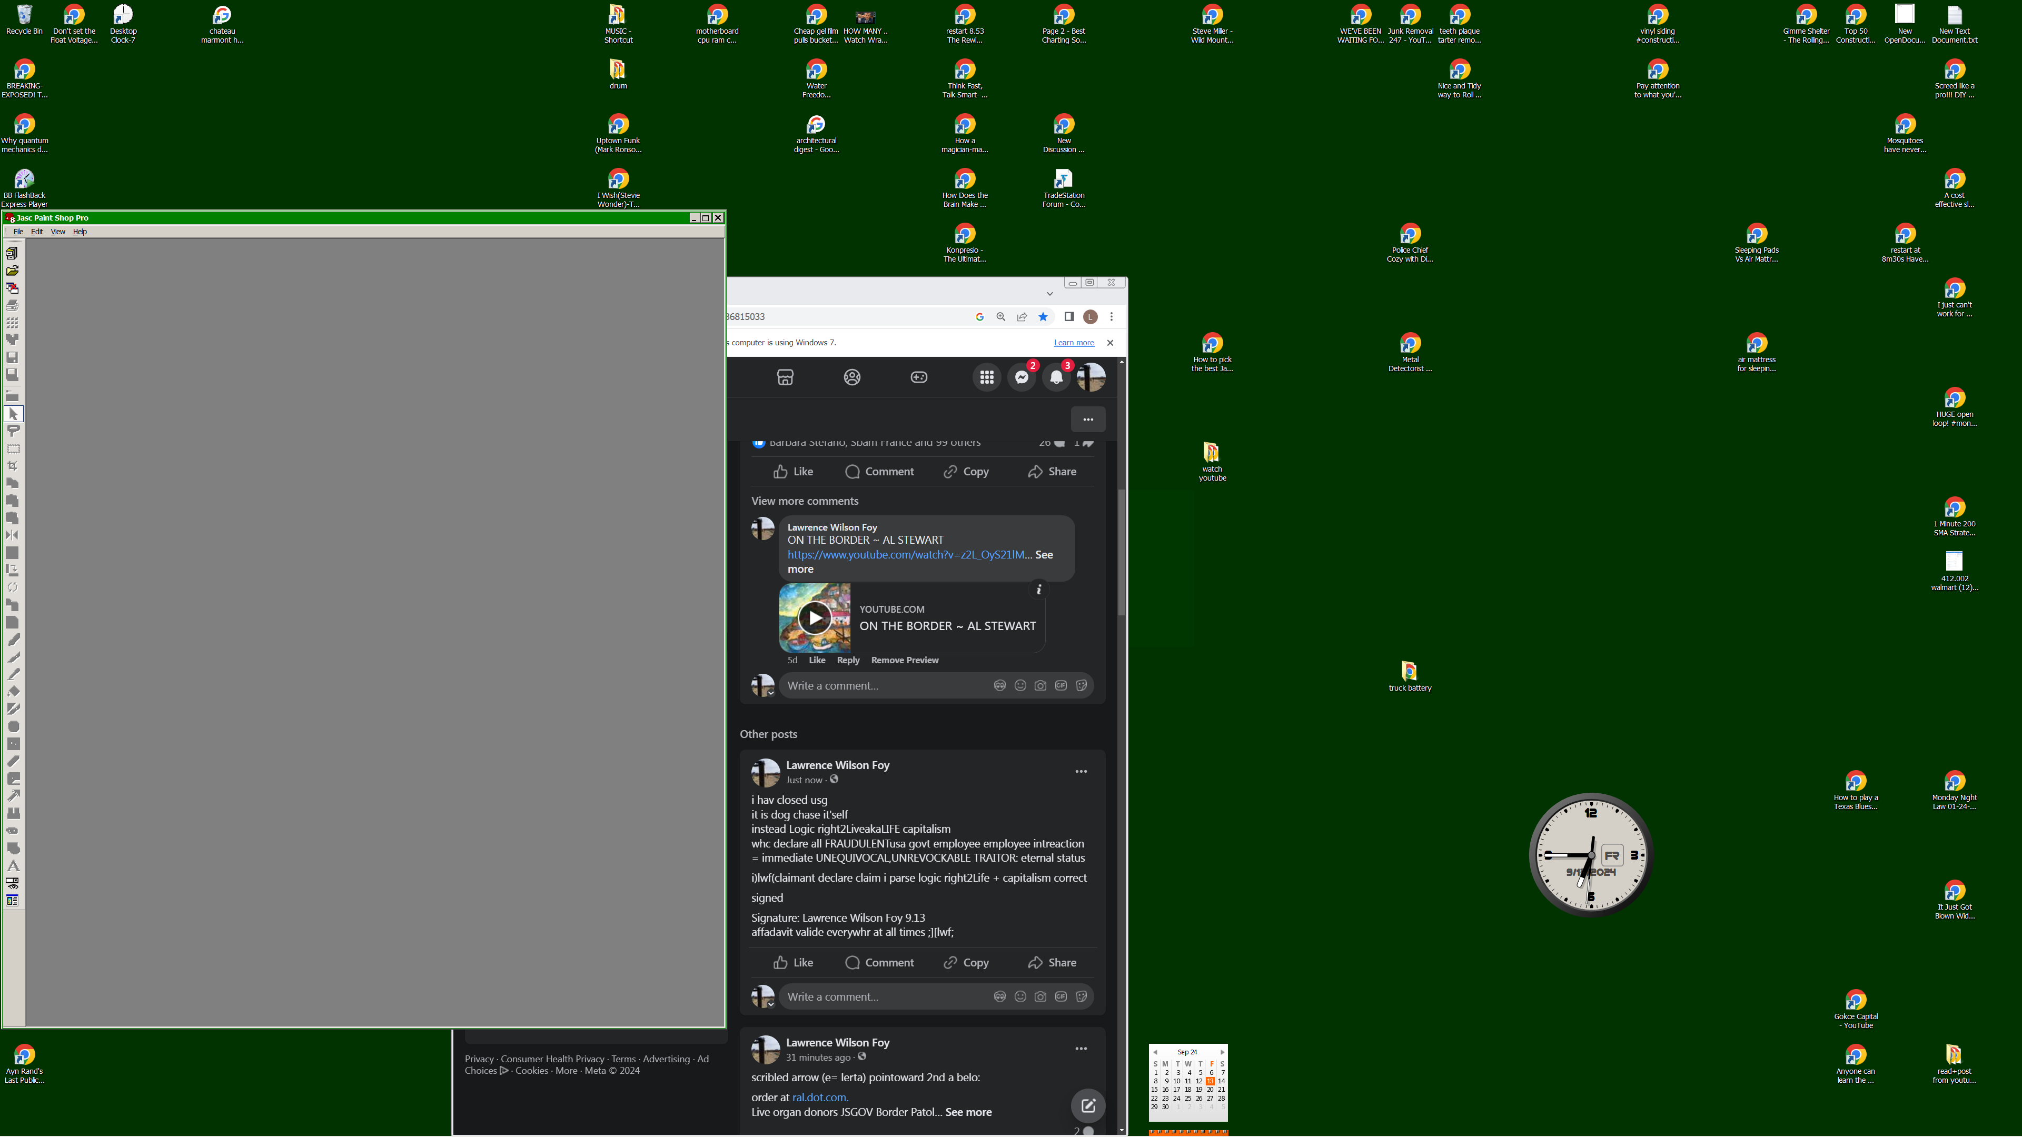Click the Learn more link in the Windows 7 notice
2022x1137 pixels.
pos(1074,343)
